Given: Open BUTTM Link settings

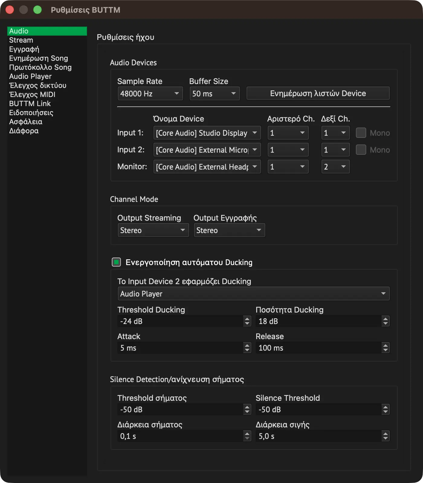Looking at the screenshot, I should [47, 104].
